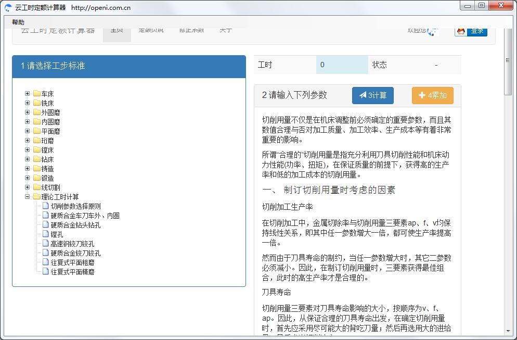Screen dimensions: 517x340
Task: Collapse the 理论工时计算 tree node
Action: (28, 197)
